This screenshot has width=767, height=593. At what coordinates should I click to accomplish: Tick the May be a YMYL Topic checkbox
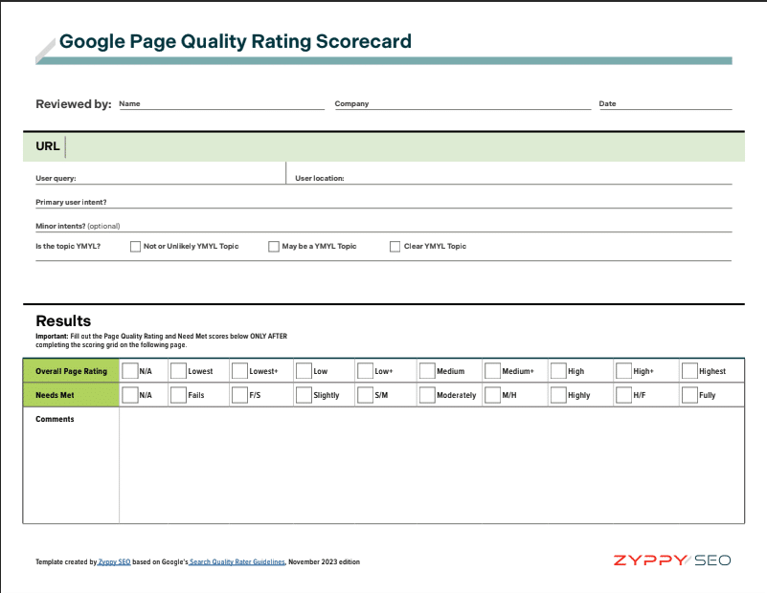coord(274,247)
